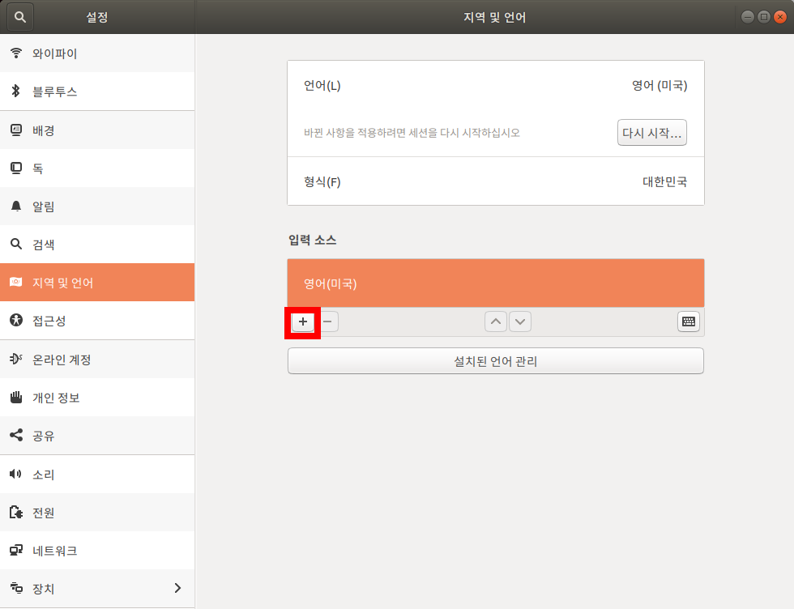794x609 pixels.
Task: Open 설치된 언어 관리 button
Action: pyautogui.click(x=496, y=361)
